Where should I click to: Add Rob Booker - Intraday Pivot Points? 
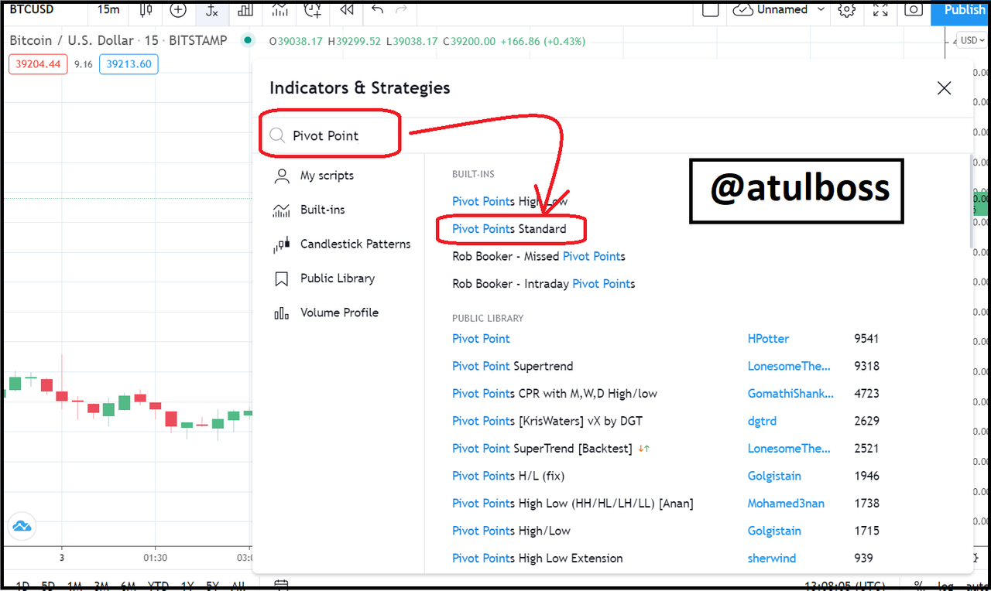coord(544,284)
